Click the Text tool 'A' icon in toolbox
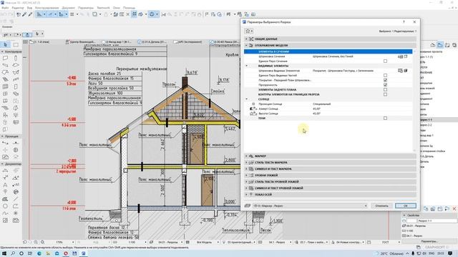Screen dimensions: 458x257 [5, 185]
